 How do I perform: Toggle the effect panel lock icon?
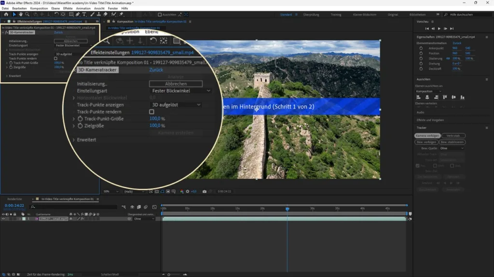(14, 22)
